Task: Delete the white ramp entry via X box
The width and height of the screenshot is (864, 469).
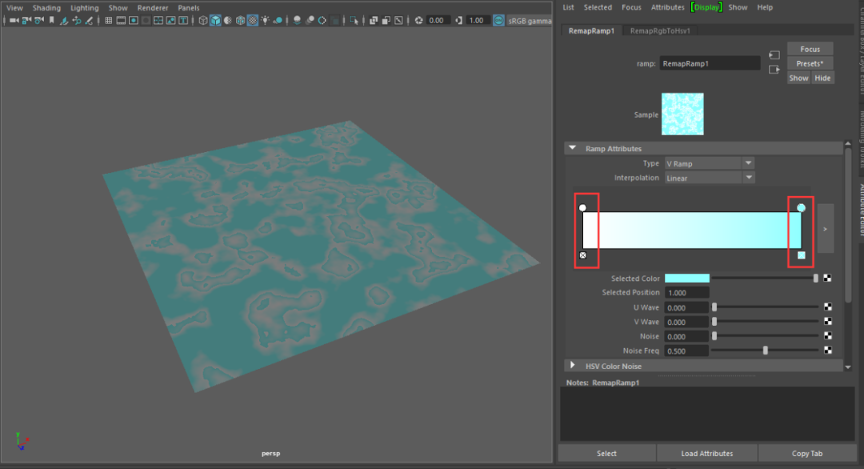Action: click(583, 255)
